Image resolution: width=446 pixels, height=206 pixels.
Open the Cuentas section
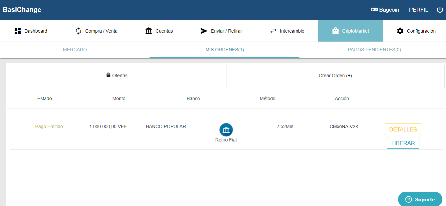[x=159, y=31]
